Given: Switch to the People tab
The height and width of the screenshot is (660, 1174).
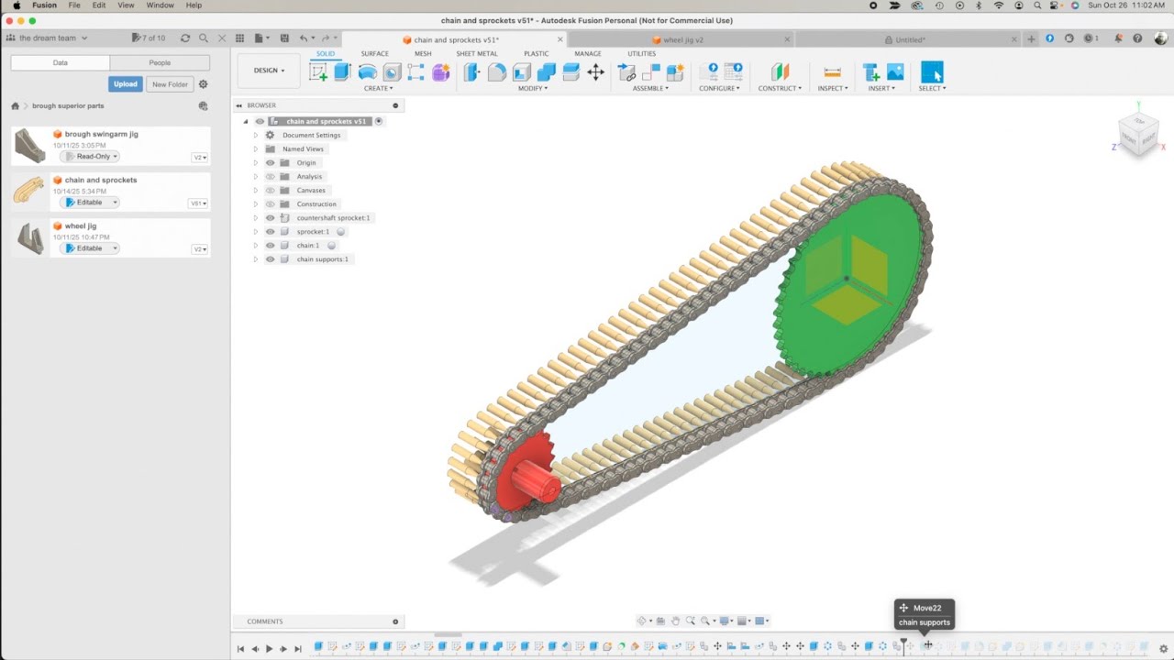Looking at the screenshot, I should (160, 62).
